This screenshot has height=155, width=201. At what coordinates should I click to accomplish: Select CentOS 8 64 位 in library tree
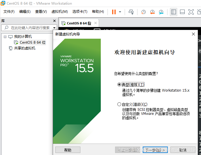[33, 42]
